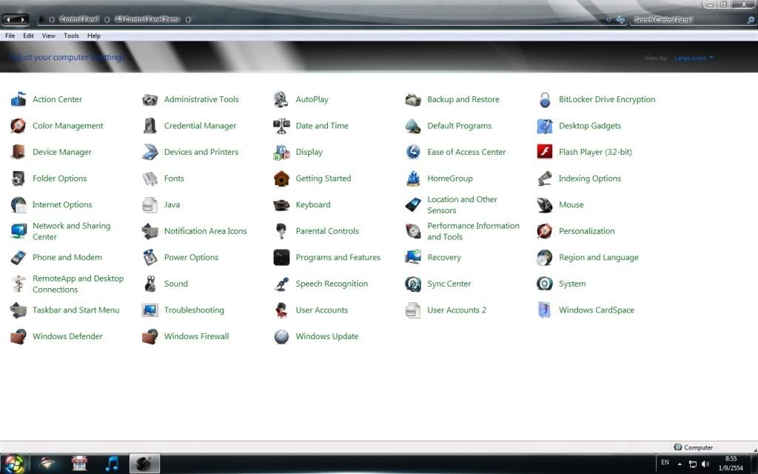Click the Date and Time icon
Viewport: 758px width, 474px height.
[281, 126]
